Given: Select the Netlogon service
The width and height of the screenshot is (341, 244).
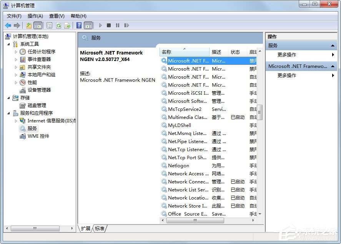Looking at the screenshot, I should [x=179, y=166].
